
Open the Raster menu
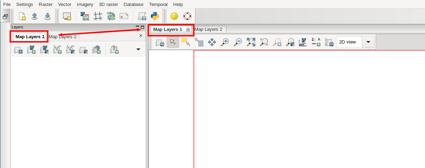45,4
